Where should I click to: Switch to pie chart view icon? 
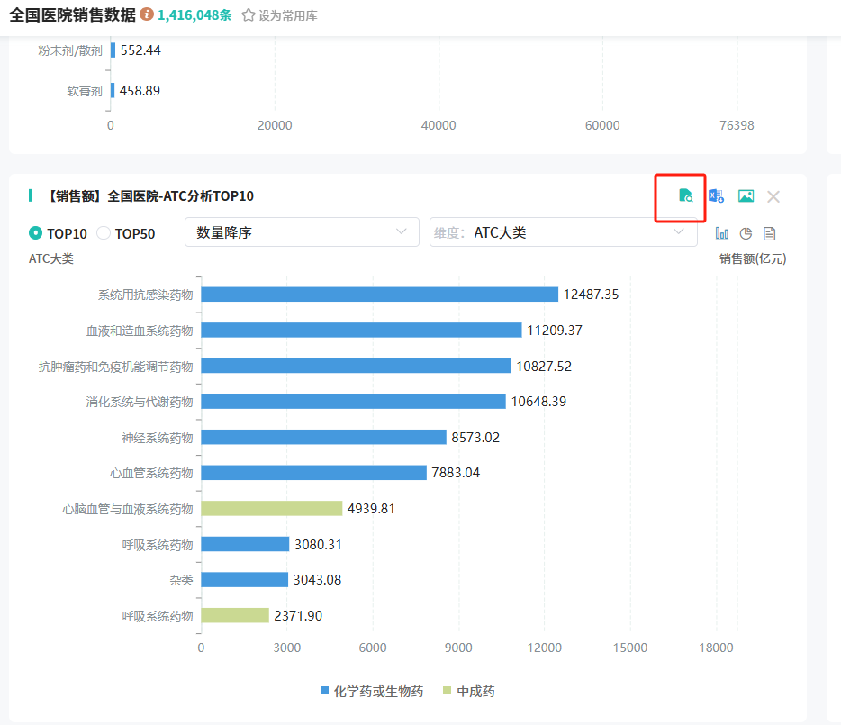pyautogui.click(x=746, y=233)
